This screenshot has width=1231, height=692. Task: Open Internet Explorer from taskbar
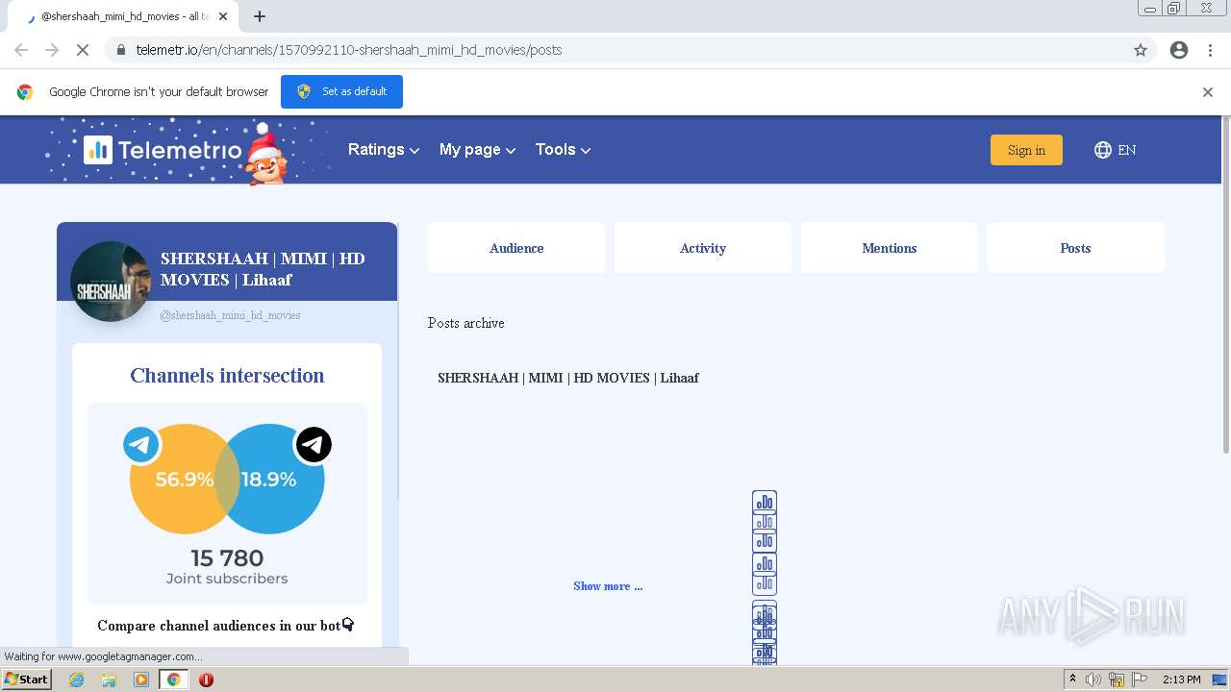pyautogui.click(x=77, y=680)
